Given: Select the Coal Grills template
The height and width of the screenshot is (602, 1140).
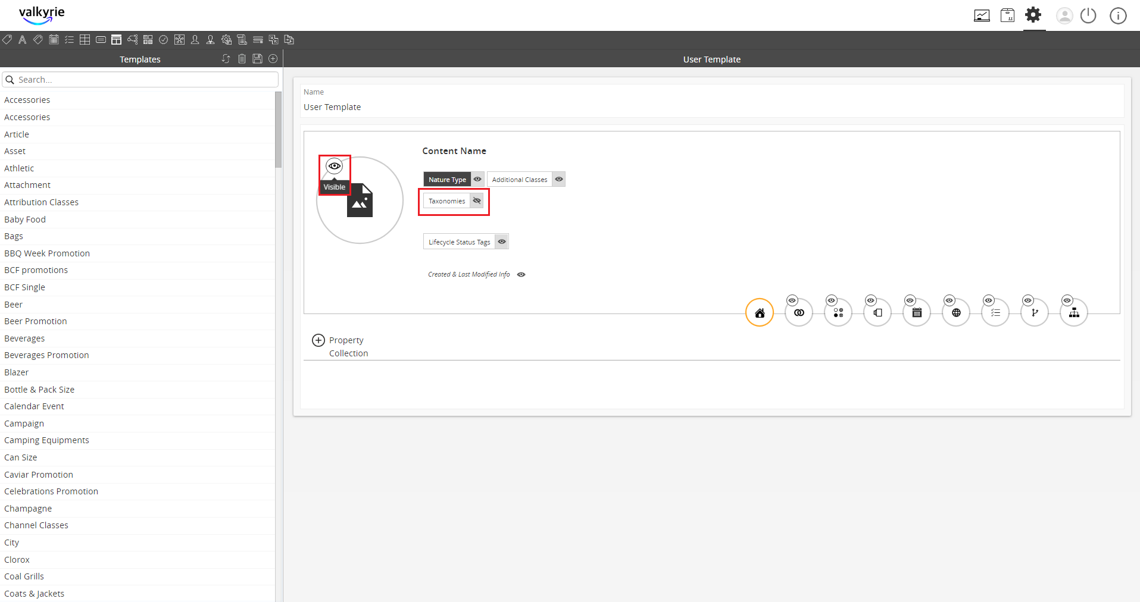Looking at the screenshot, I should (x=138, y=576).
